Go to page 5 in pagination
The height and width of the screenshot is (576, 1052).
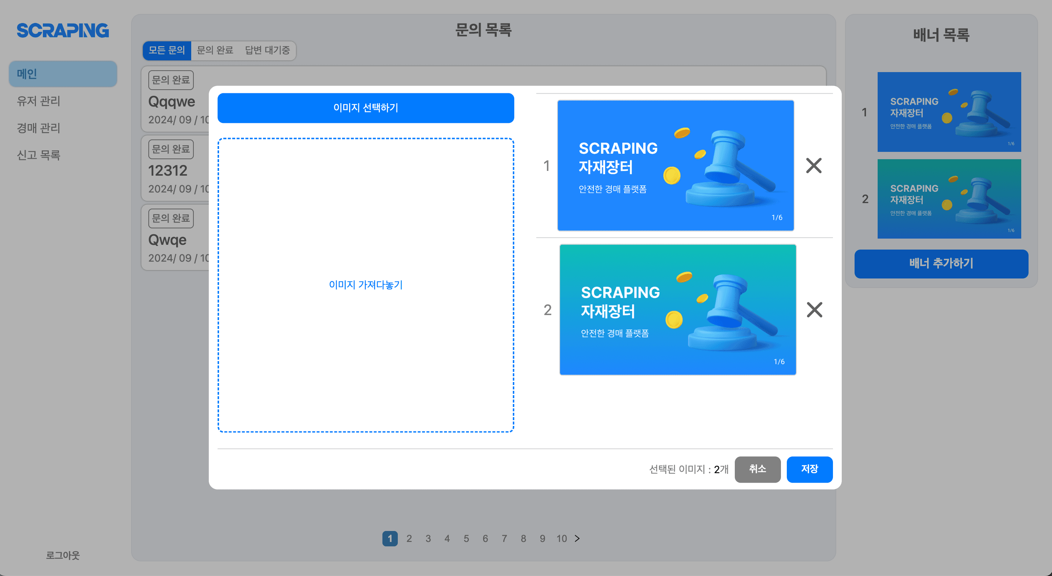(x=466, y=538)
